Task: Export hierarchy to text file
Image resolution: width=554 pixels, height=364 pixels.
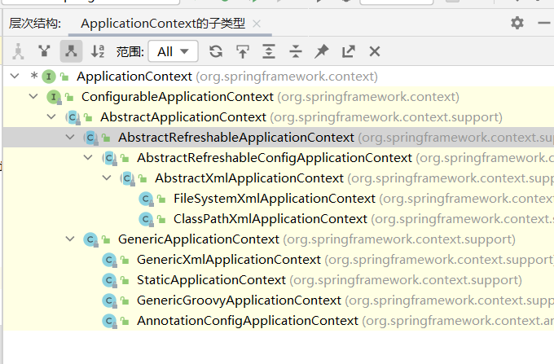Action: [349, 51]
